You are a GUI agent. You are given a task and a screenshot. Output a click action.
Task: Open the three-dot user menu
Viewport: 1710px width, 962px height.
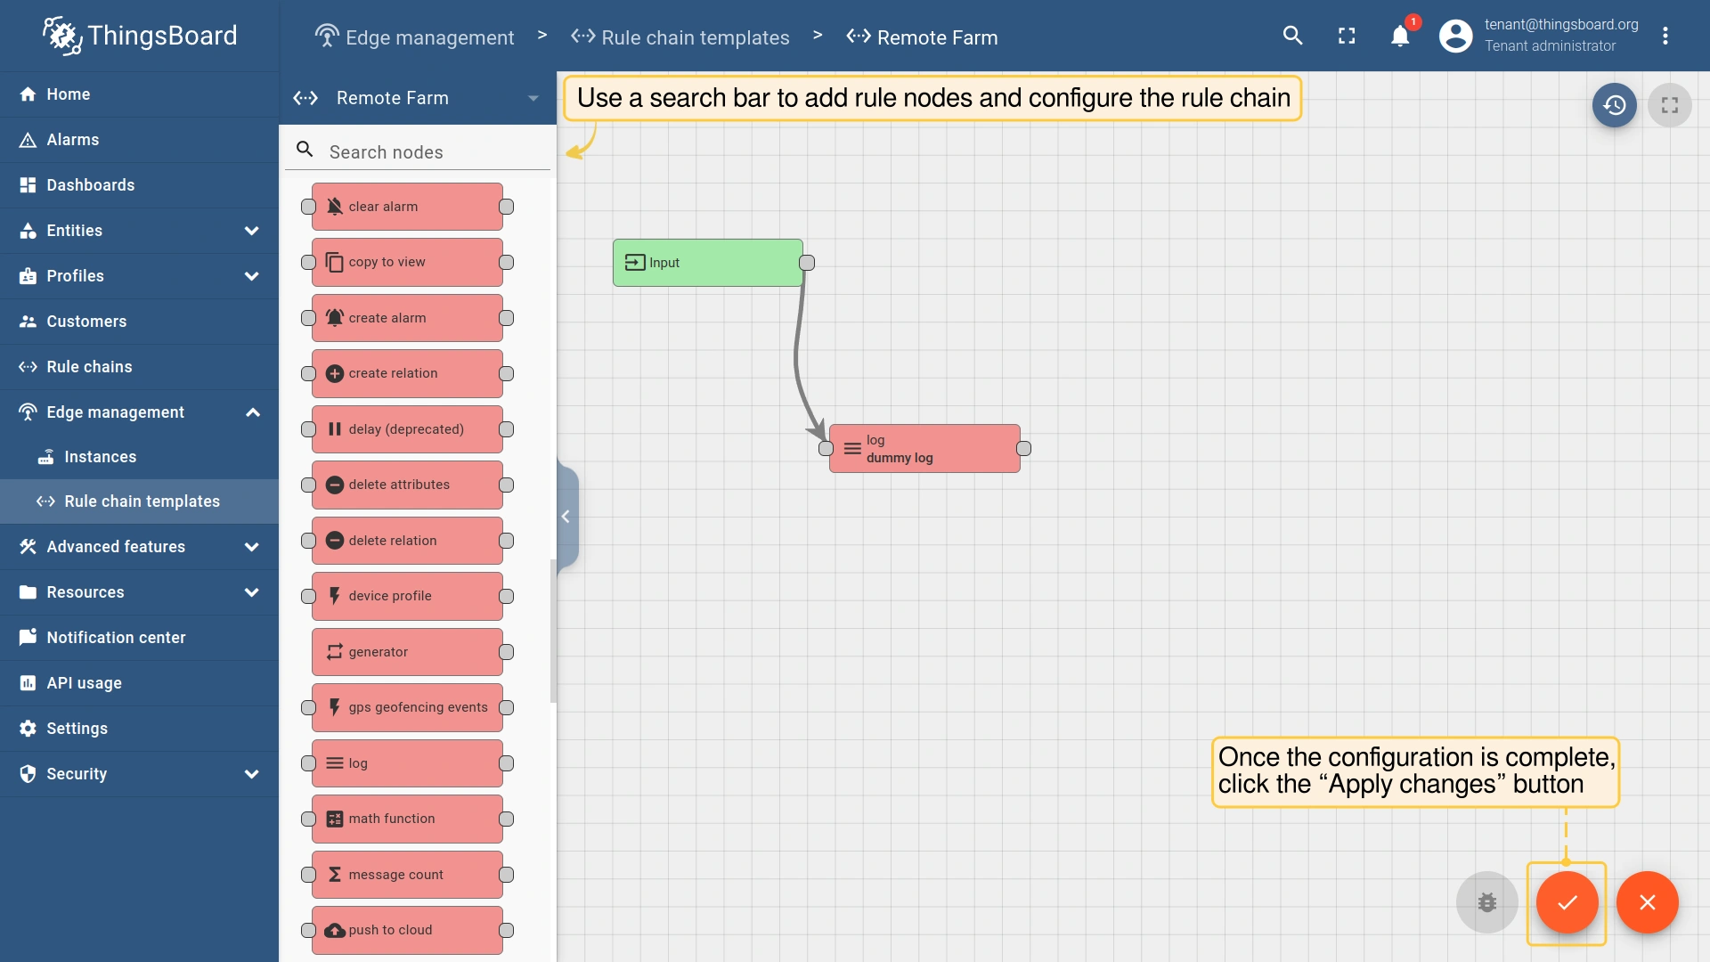coord(1665,37)
